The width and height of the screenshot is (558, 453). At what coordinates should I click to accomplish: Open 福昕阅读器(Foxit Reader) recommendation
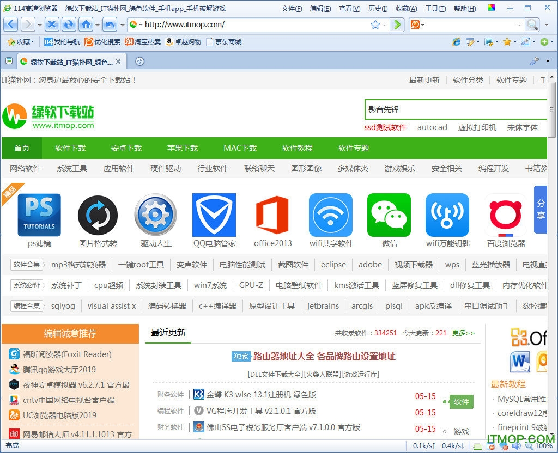[x=67, y=354]
